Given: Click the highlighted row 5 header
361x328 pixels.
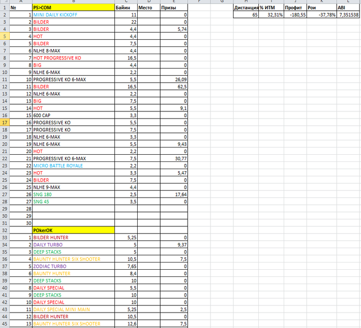Looking at the screenshot, I should point(5,36).
